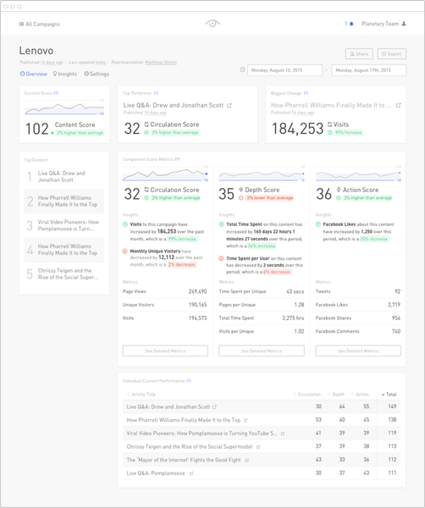Click the Share button

[359, 54]
